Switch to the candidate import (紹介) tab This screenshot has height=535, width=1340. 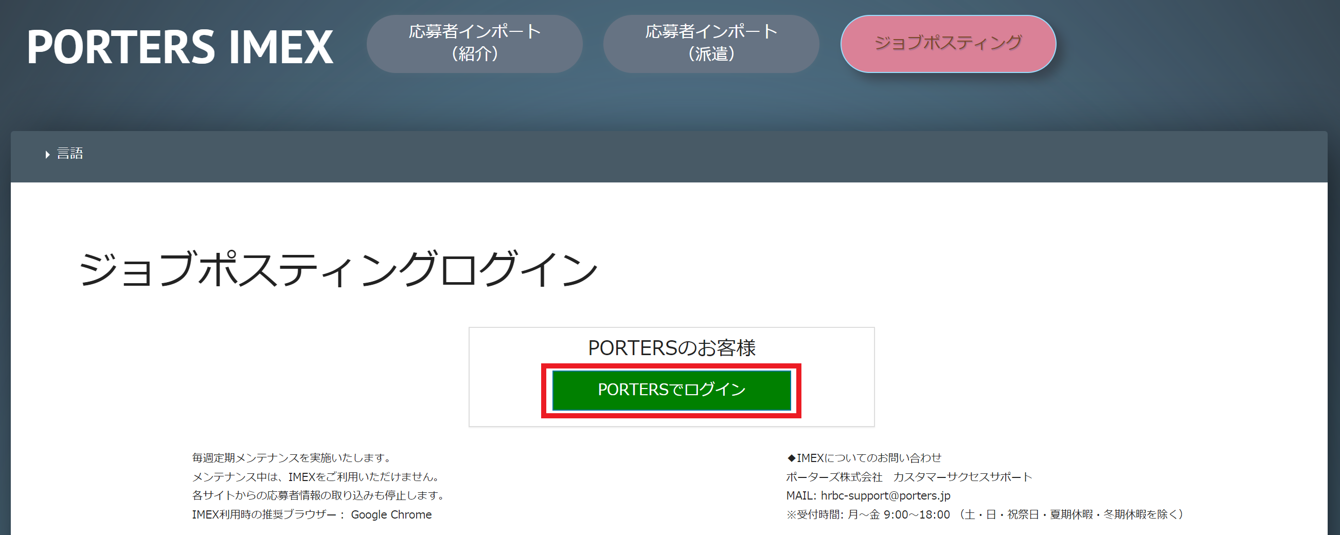tap(474, 44)
